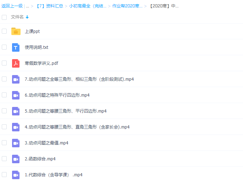
Task: Click the red PDF icon for 寒假数学讲义.pdf
Action: click(x=16, y=63)
